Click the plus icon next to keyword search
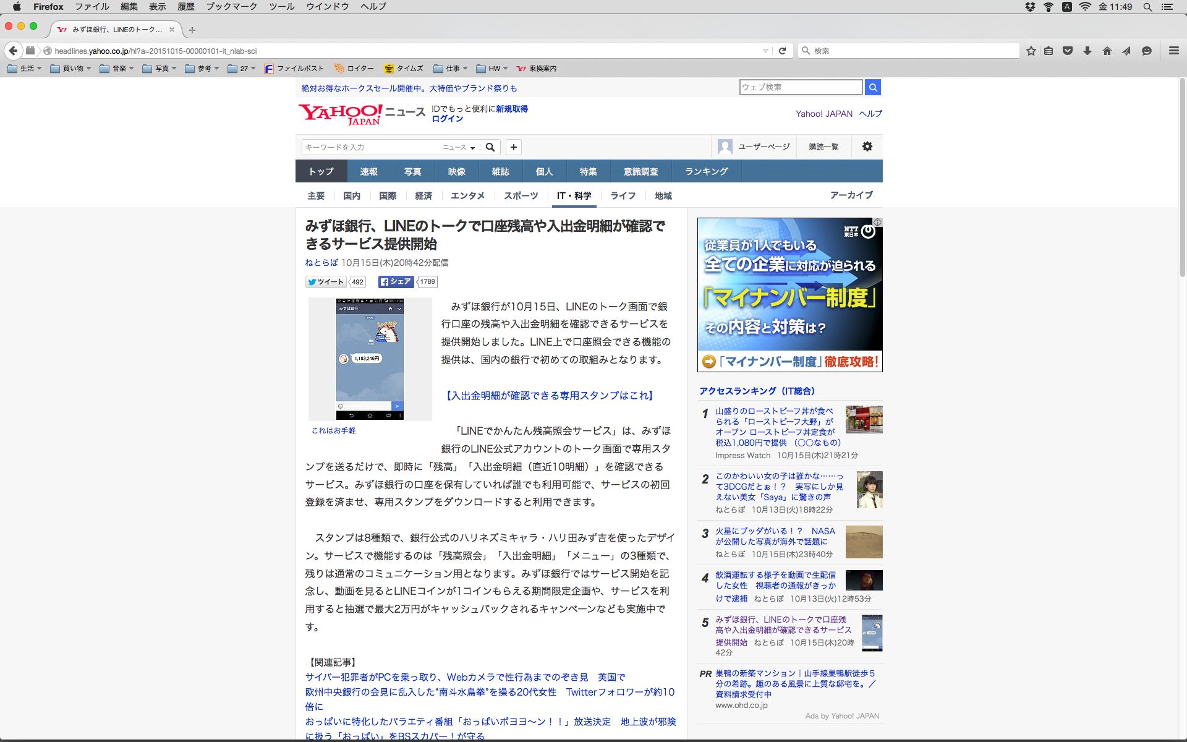1187x742 pixels. point(513,147)
